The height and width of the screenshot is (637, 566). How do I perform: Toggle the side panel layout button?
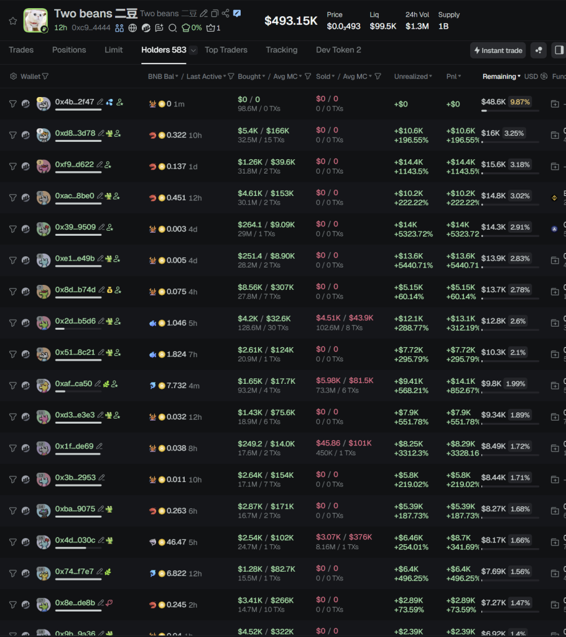(558, 50)
